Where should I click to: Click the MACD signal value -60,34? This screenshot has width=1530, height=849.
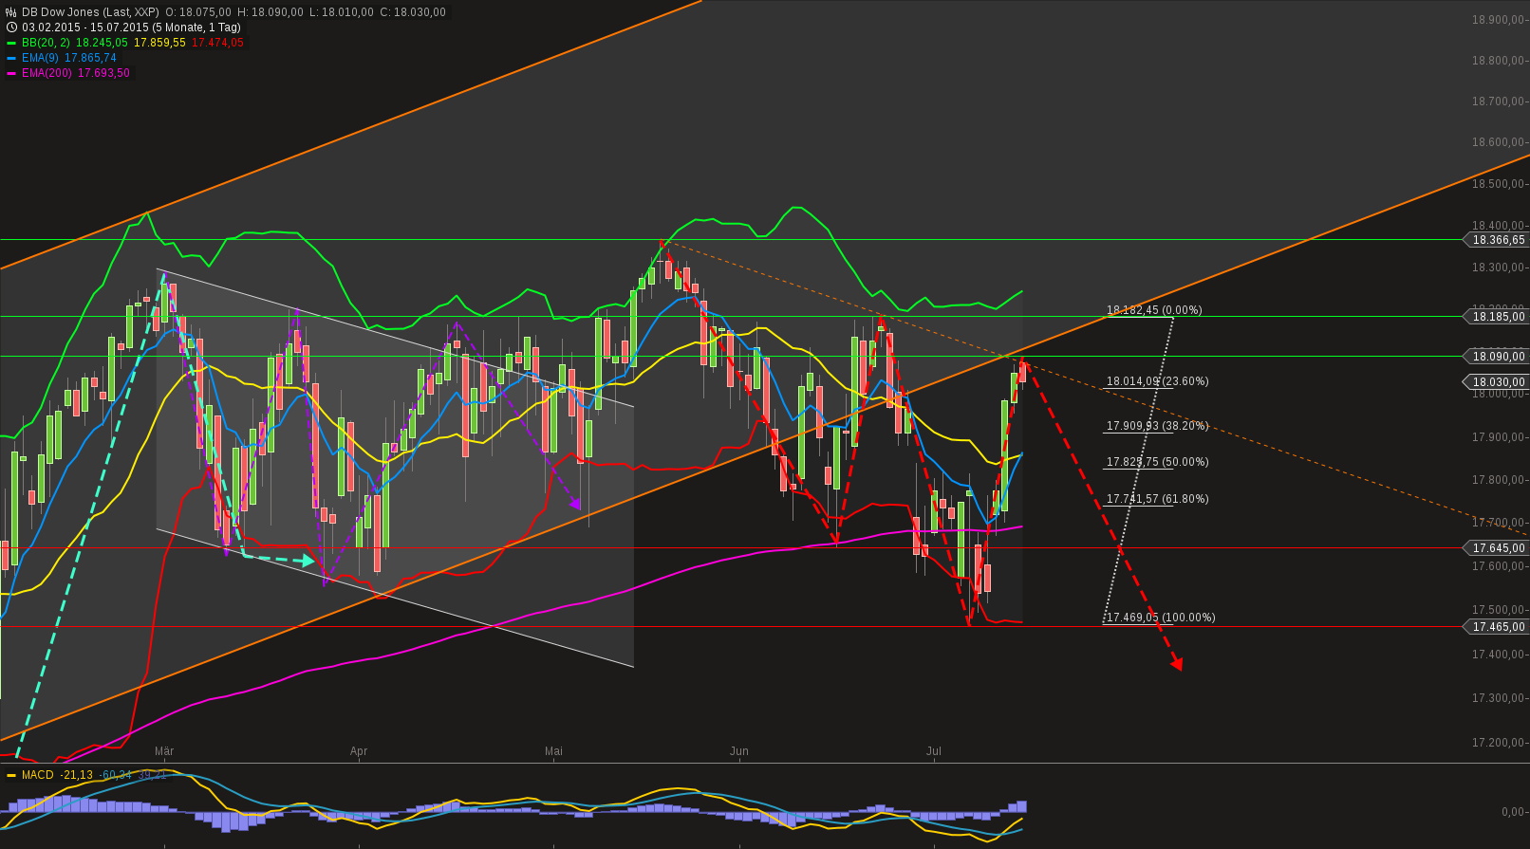pyautogui.click(x=116, y=775)
